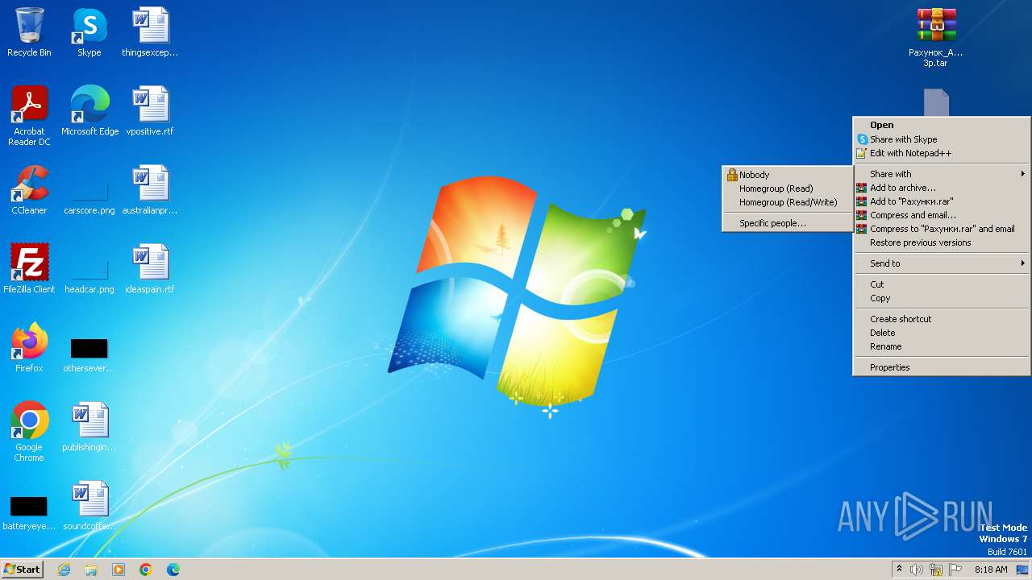Select Homegroup (Read) option
This screenshot has width=1032, height=580.
pos(788,188)
